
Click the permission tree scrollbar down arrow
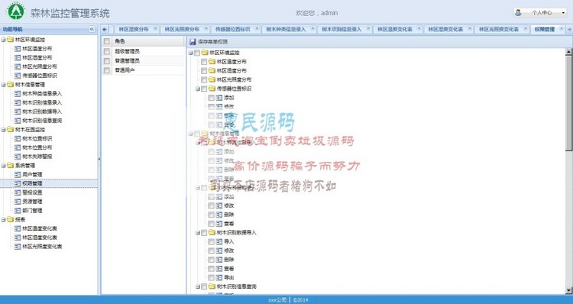click(x=568, y=290)
